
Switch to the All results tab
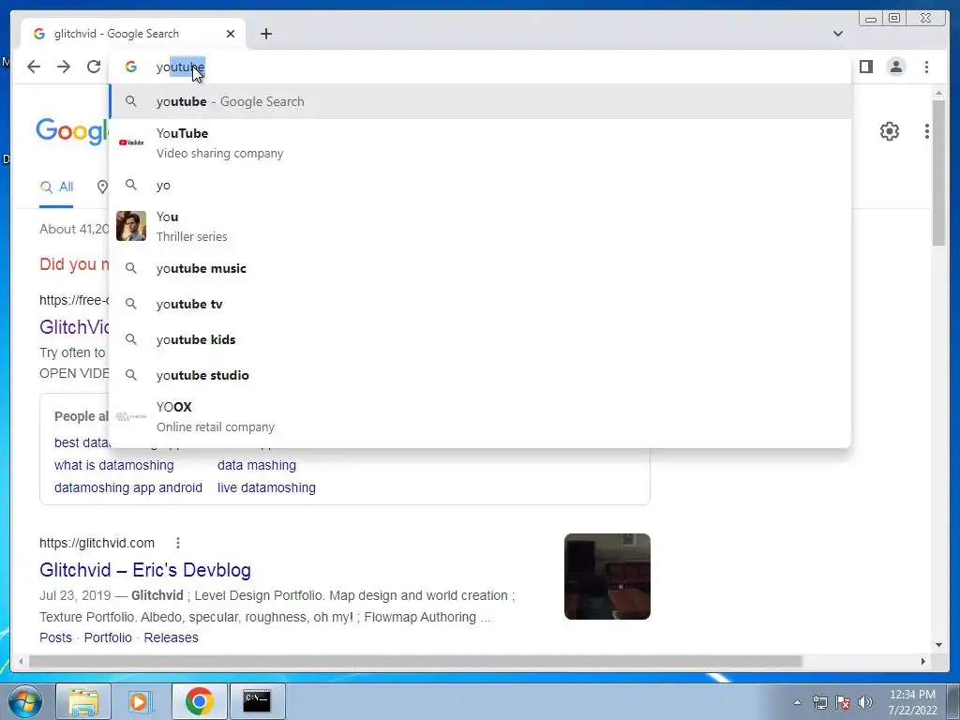click(x=56, y=187)
